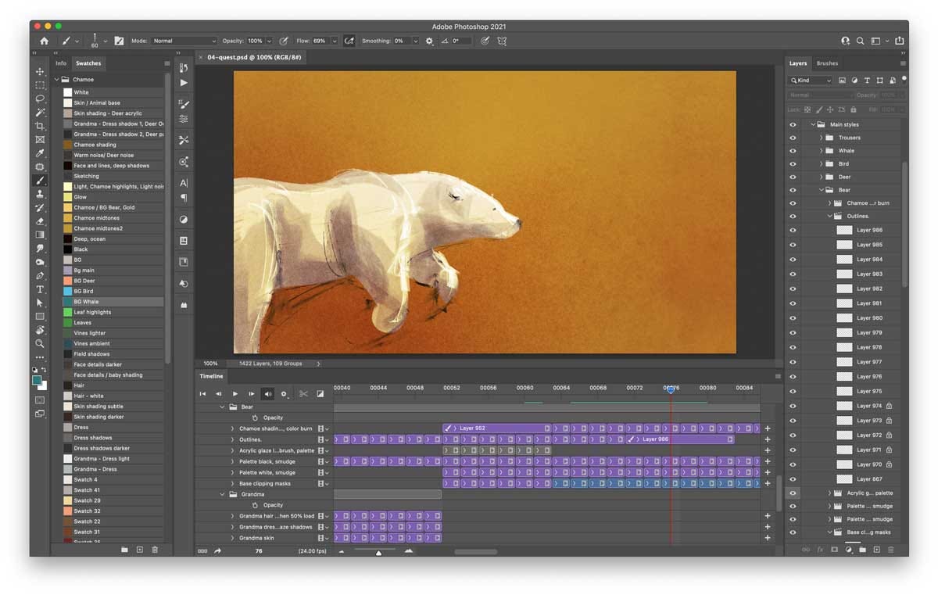Select the Crop tool
Viewport: 938px width, 595px height.
point(40,126)
